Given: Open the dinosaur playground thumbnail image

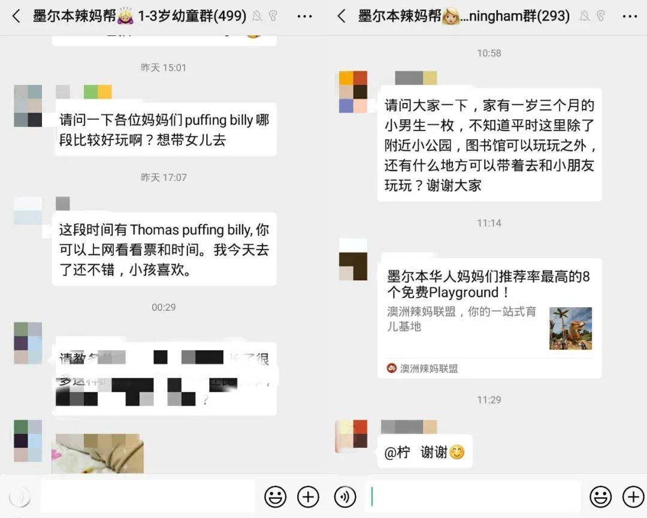Looking at the screenshot, I should pos(571,328).
